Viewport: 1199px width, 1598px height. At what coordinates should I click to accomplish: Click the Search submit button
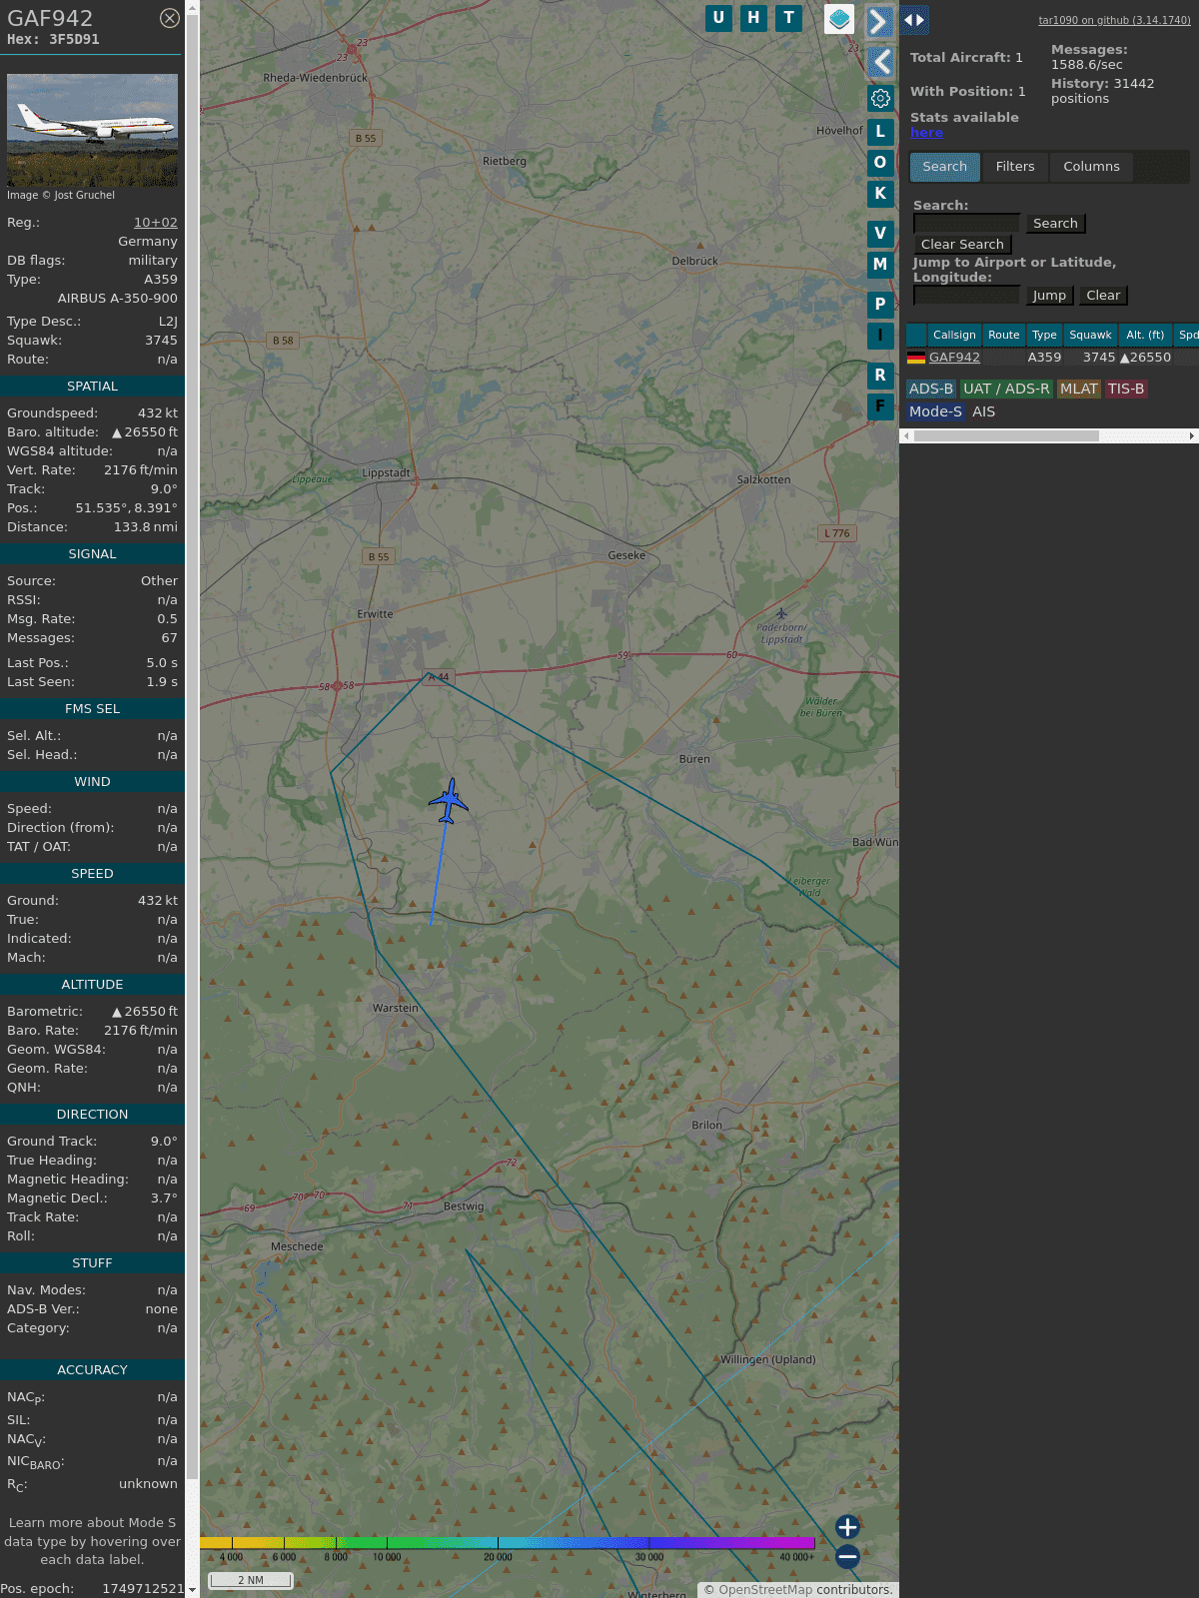point(1055,224)
